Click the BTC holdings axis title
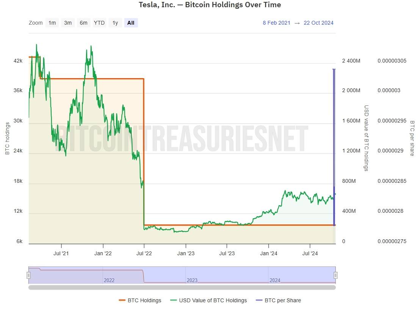Screen dimensions: 420x314 tap(7, 138)
